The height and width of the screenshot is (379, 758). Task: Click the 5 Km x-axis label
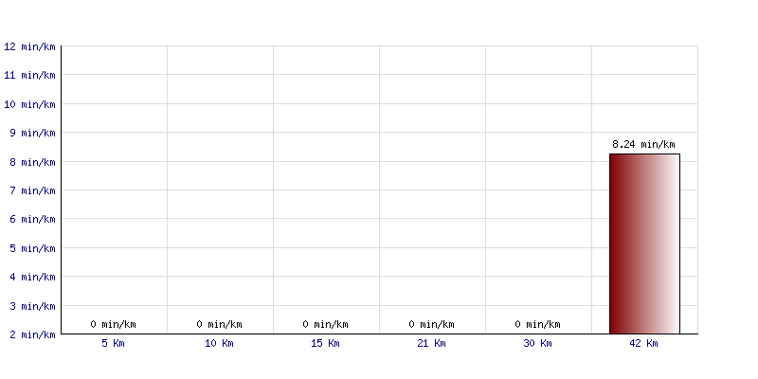(113, 344)
